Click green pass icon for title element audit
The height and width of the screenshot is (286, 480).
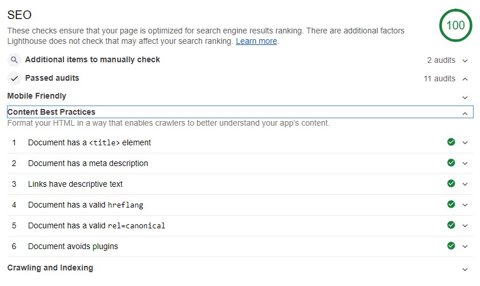(x=451, y=142)
